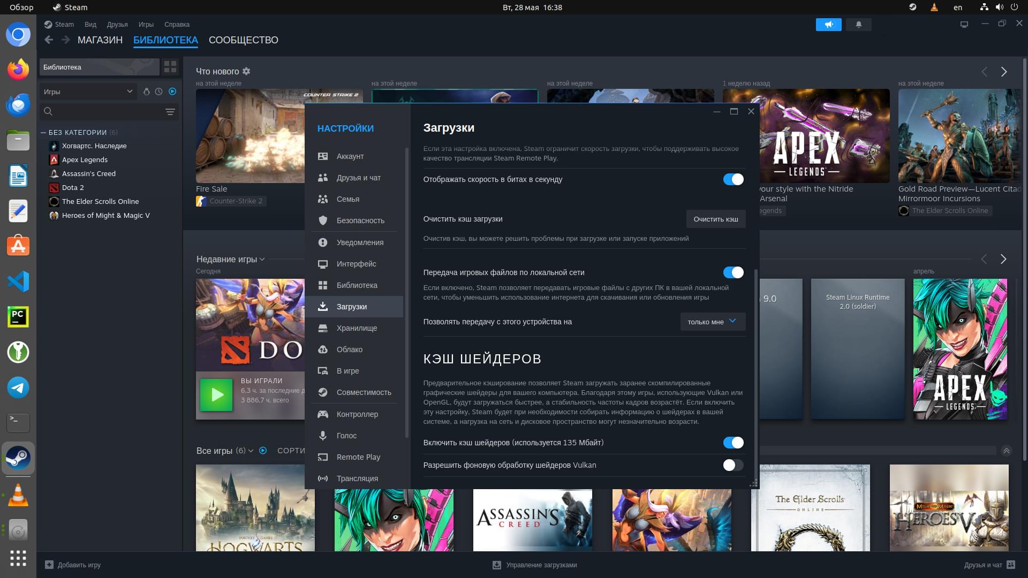Viewport: 1028px width, 578px height.
Task: Enter Big Picture mode icon
Action: tap(964, 25)
